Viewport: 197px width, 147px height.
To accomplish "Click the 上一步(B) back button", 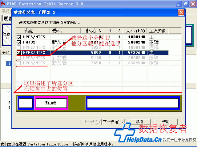I will 90,122.
